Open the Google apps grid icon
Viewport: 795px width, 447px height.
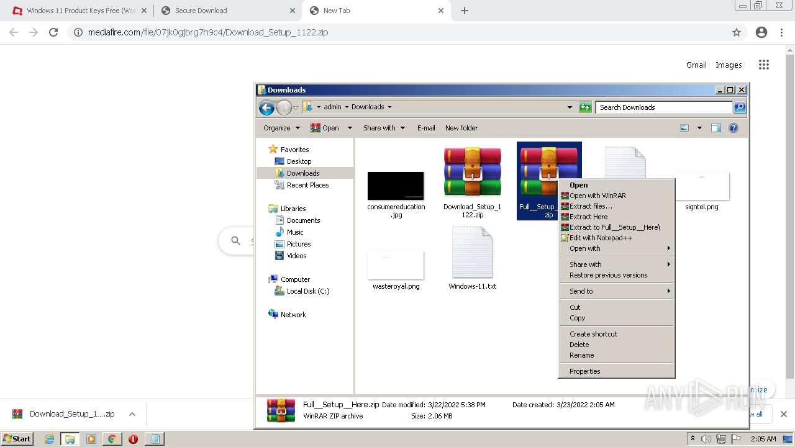[x=764, y=65]
